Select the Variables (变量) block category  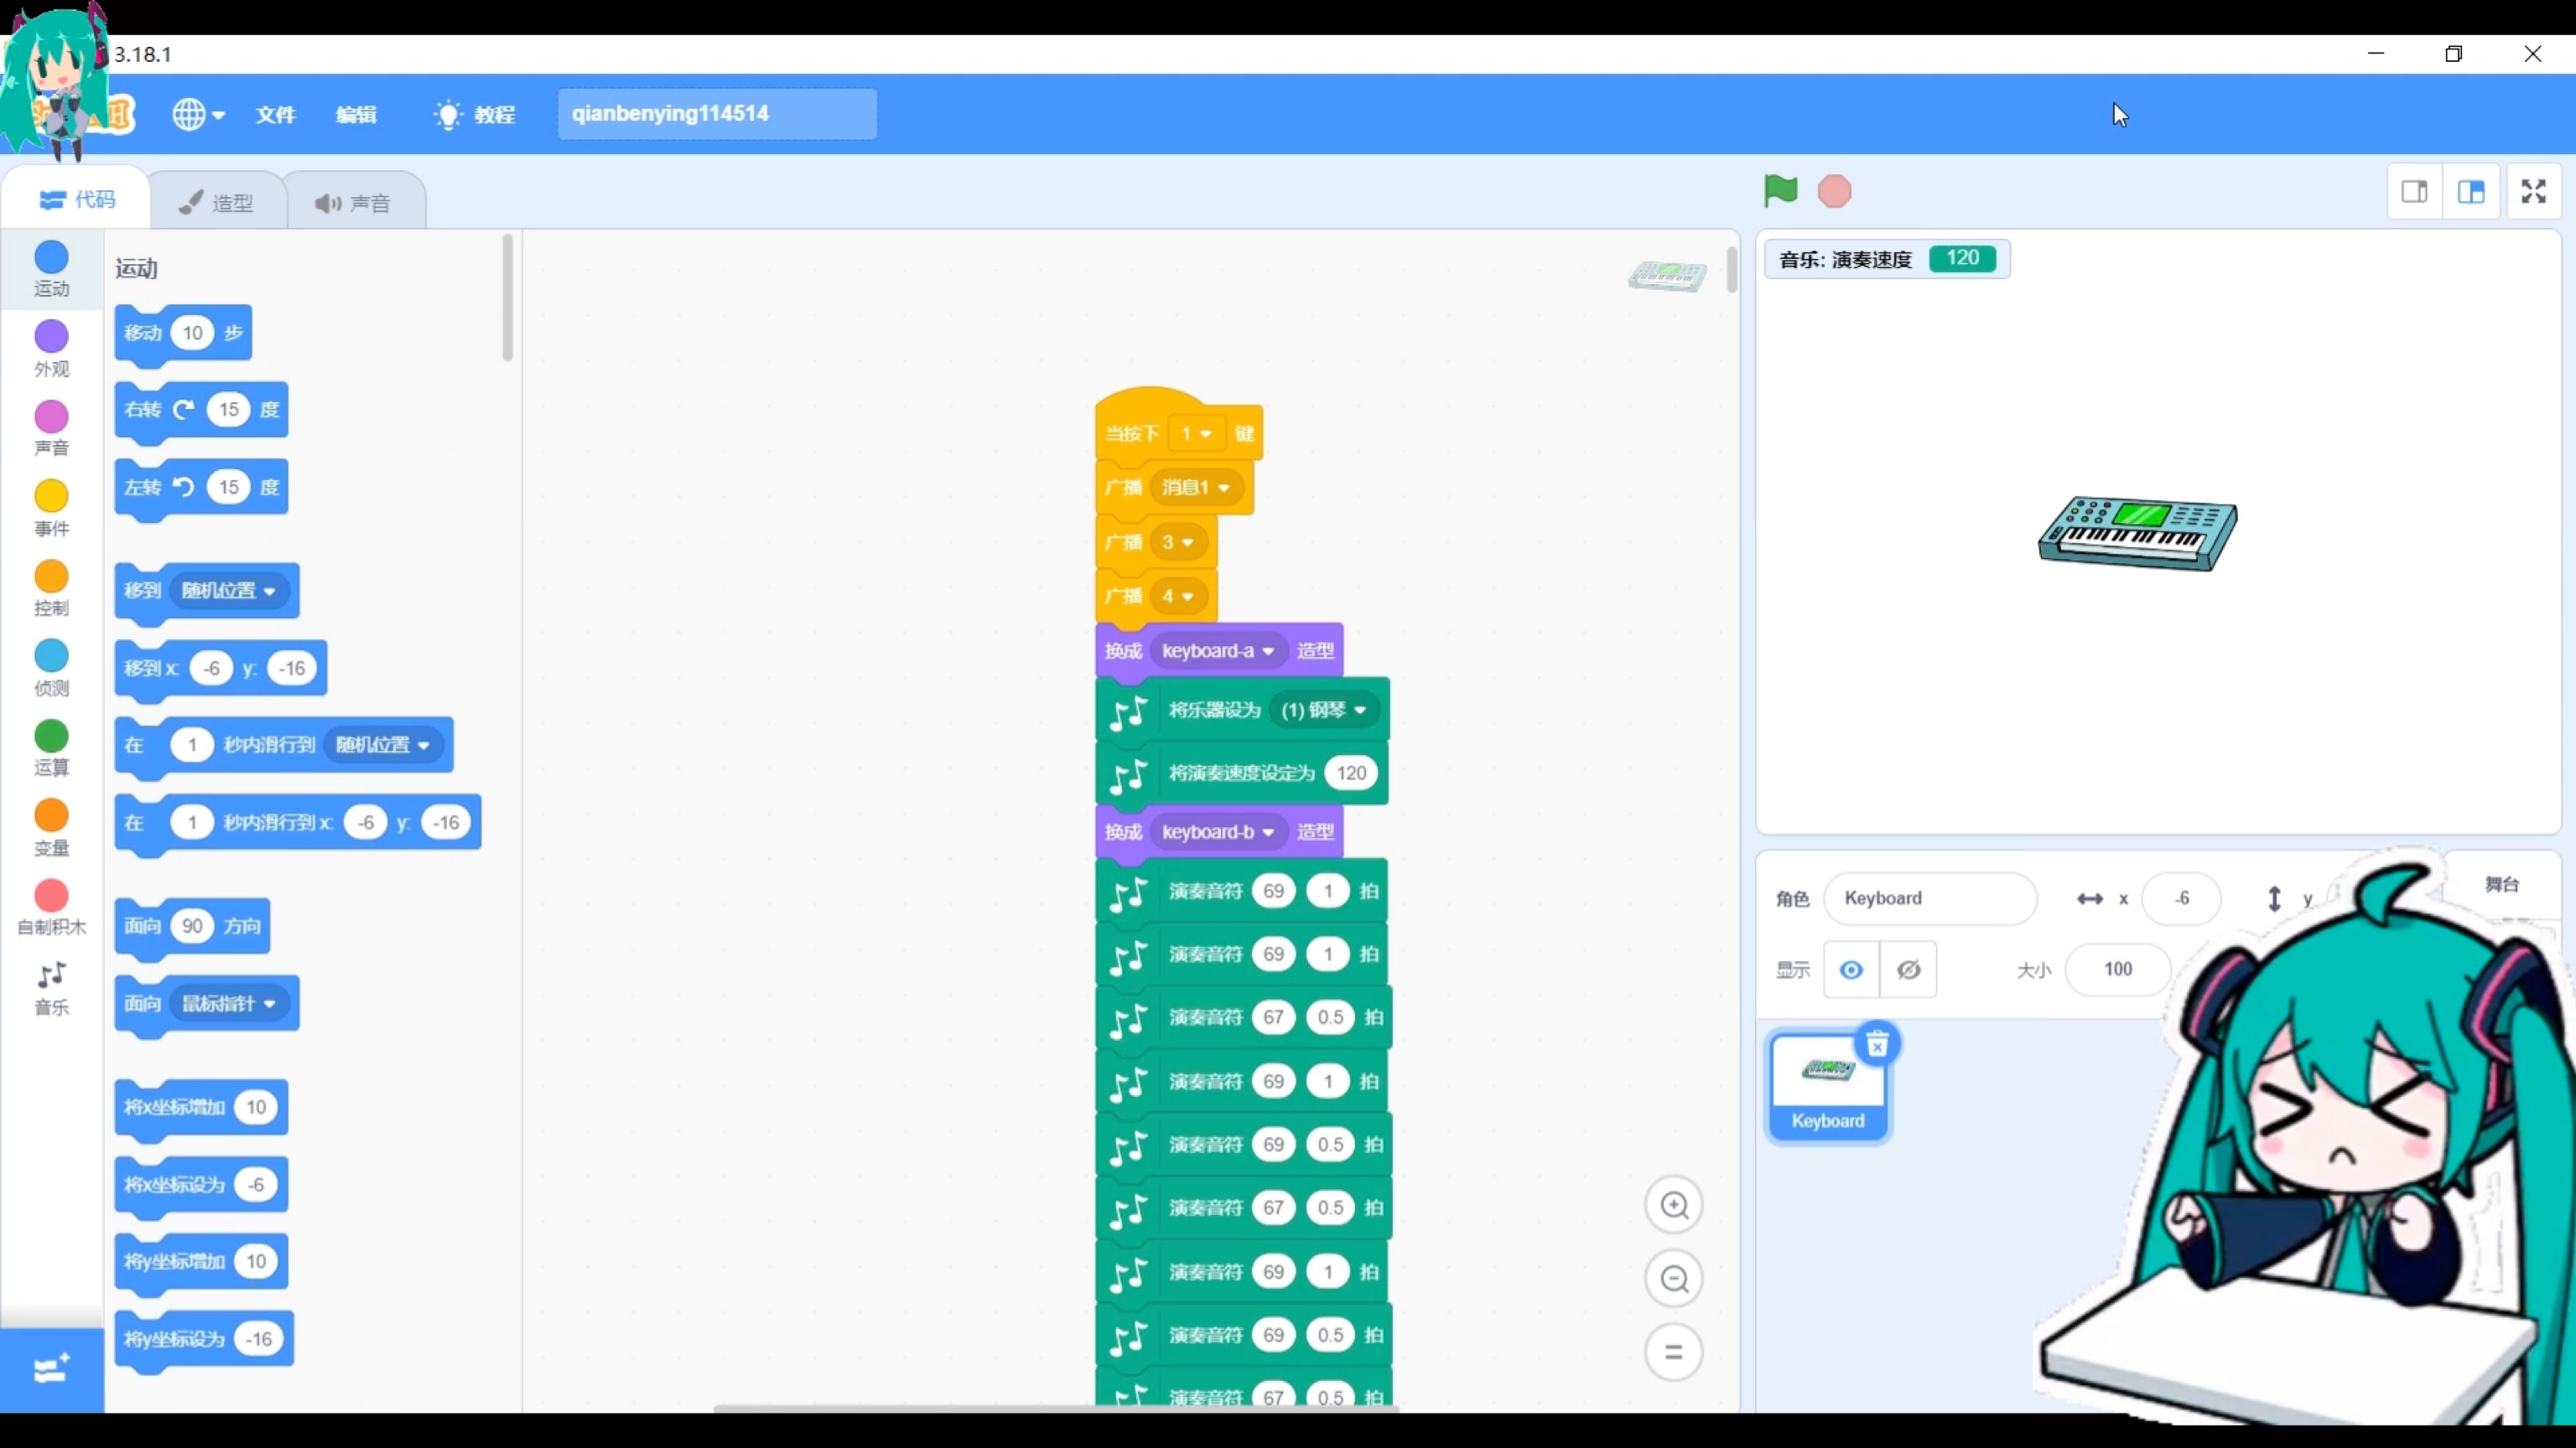[52, 829]
